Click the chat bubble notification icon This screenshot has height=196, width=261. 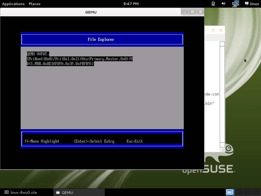pos(247,4)
